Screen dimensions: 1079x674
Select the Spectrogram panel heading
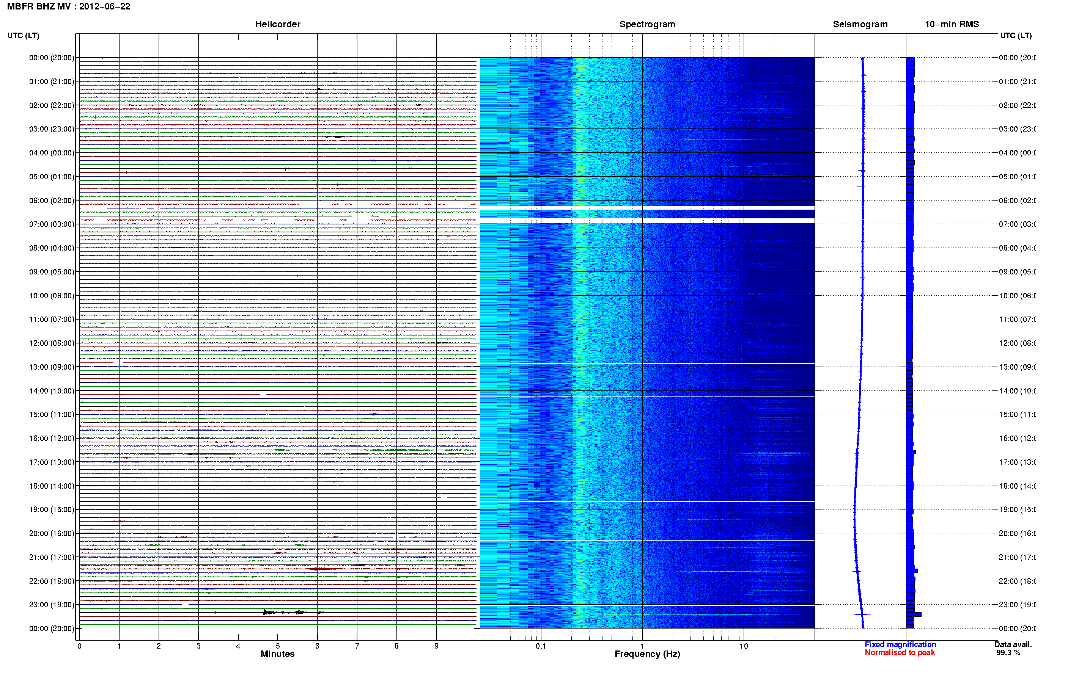pyautogui.click(x=647, y=24)
